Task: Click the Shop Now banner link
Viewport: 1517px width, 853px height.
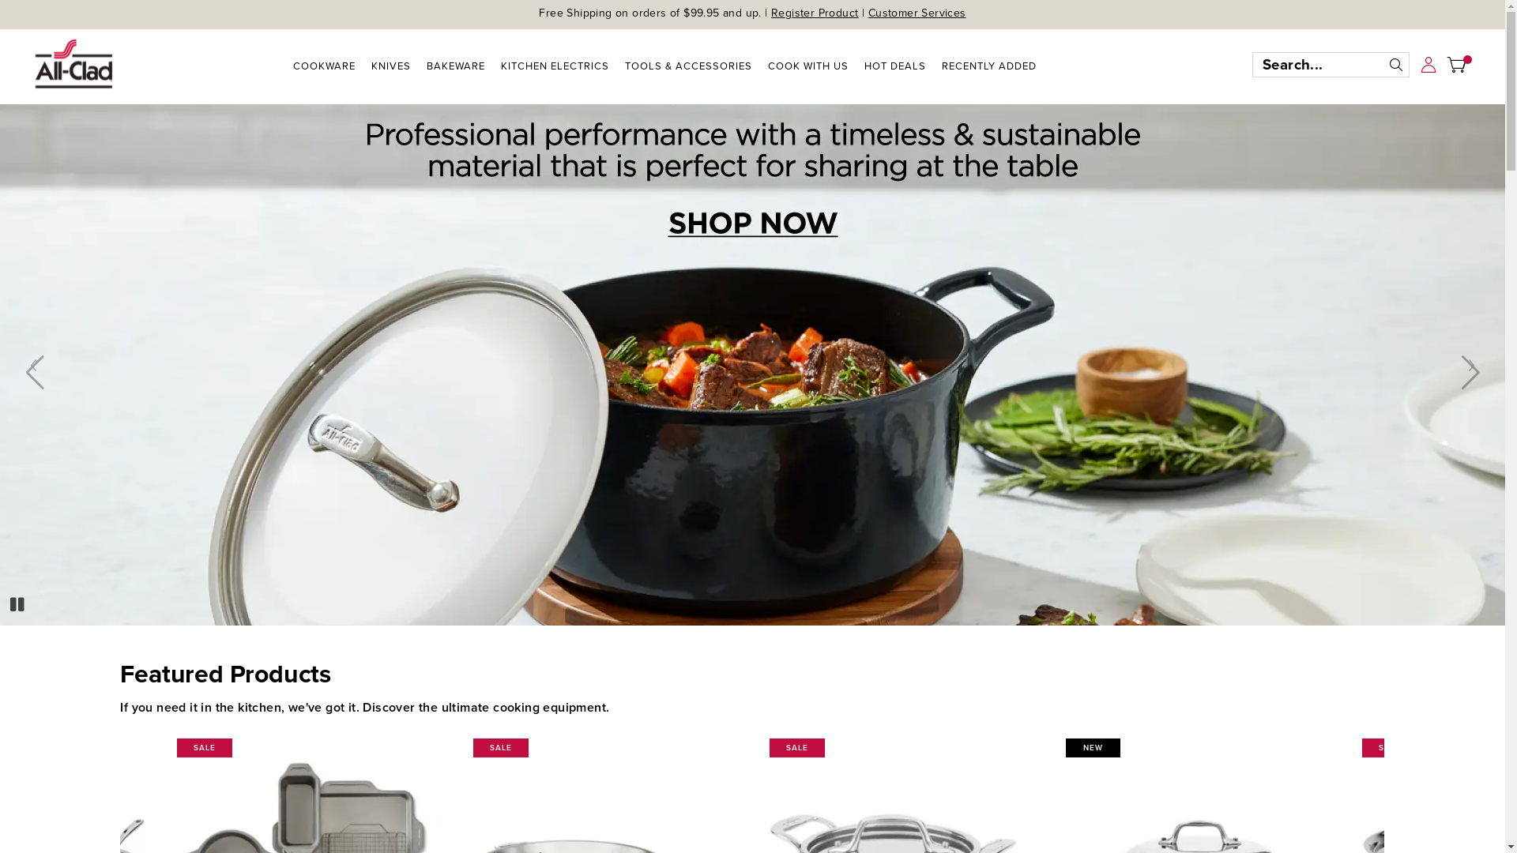Action: pos(753,224)
